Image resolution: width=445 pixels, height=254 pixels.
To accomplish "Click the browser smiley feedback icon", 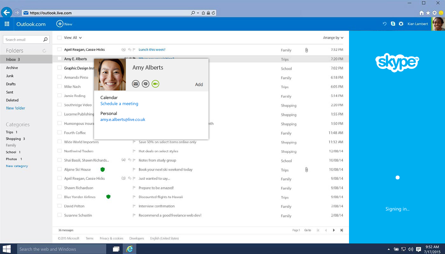I will pos(441,13).
